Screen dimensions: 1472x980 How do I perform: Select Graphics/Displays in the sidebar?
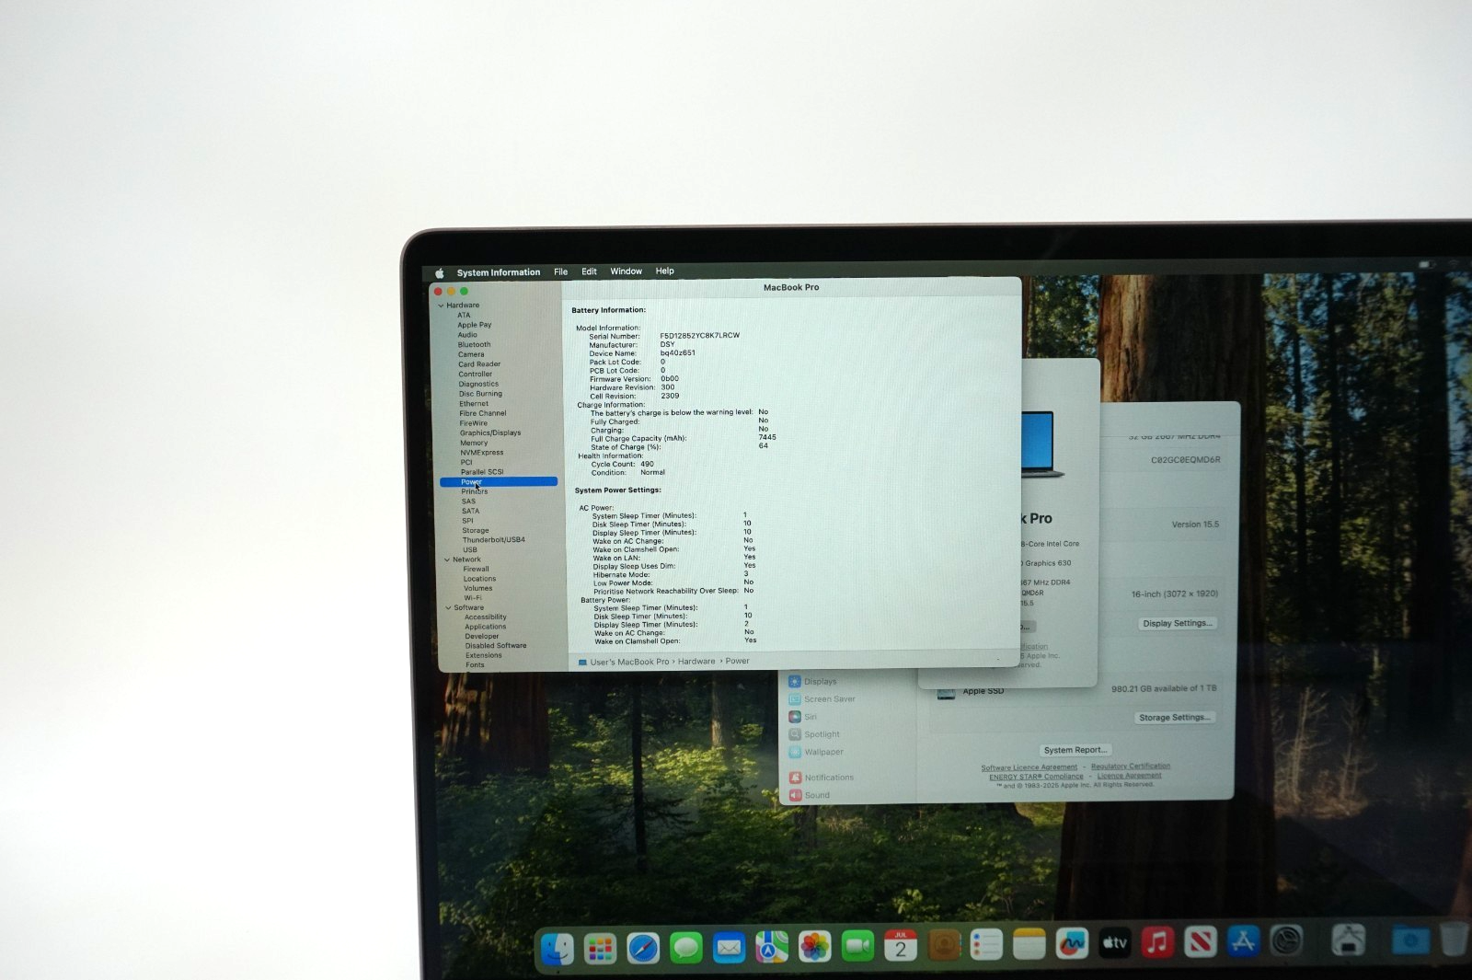[x=490, y=432]
